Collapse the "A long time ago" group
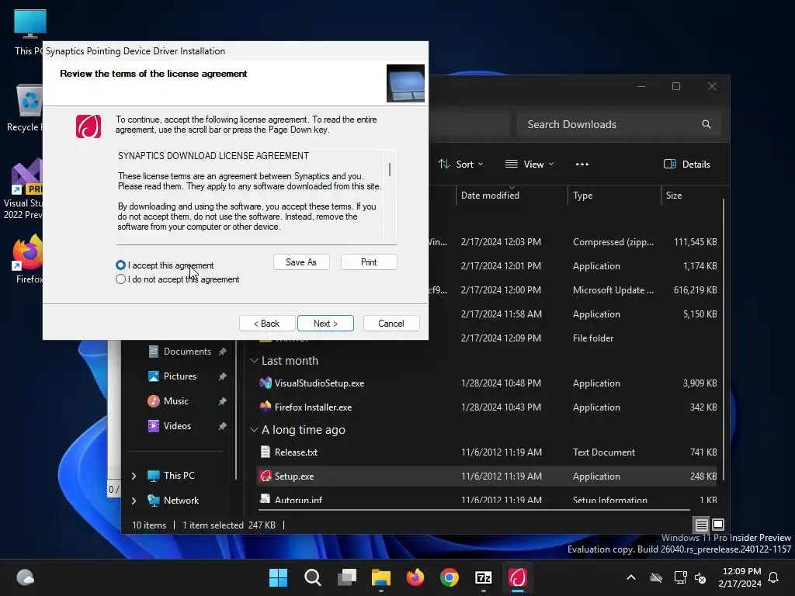Image resolution: width=795 pixels, height=596 pixels. tap(254, 430)
